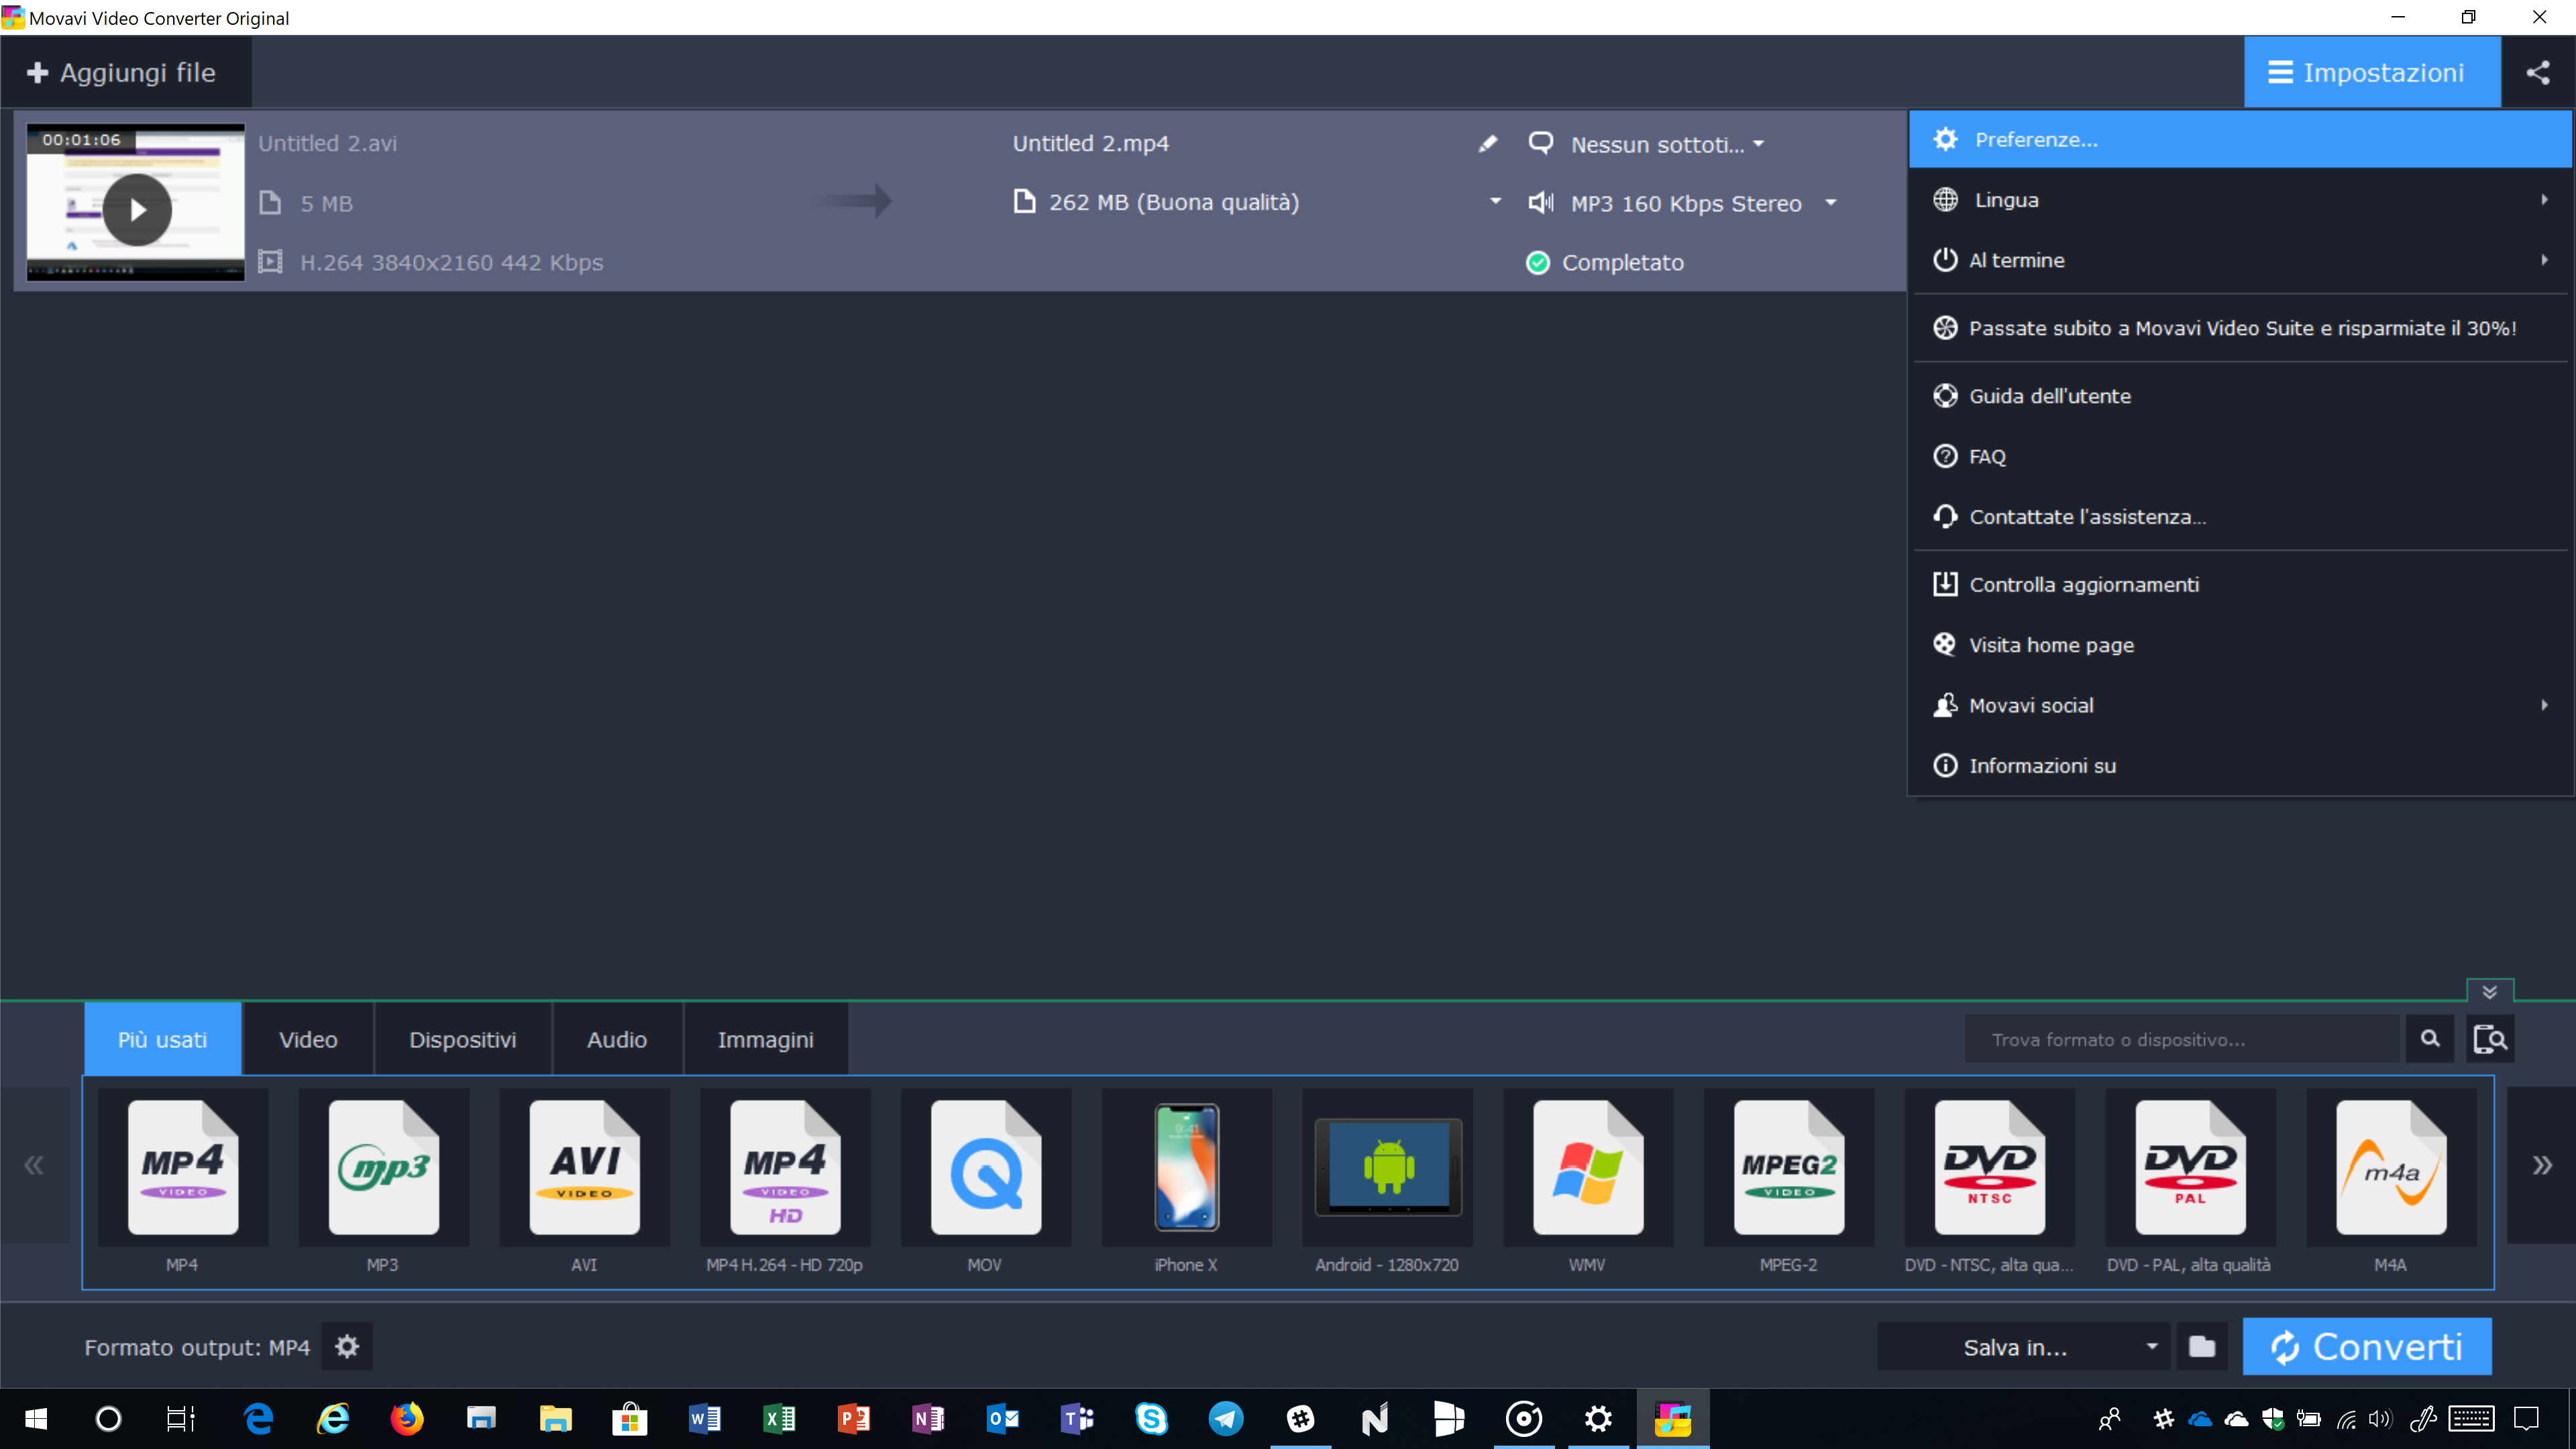Select Contattate l'assistenza...
Screen dimensions: 2576x1449
2240,516
